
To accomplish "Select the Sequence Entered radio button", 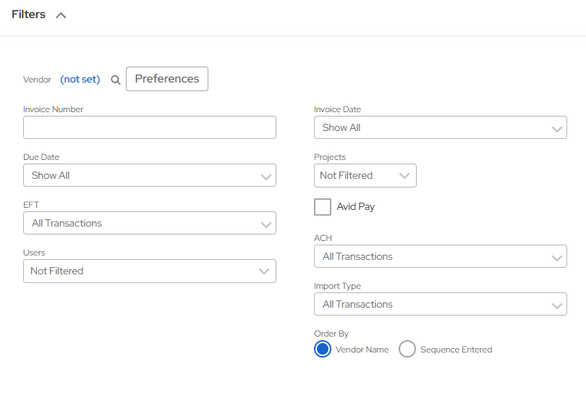I will point(407,350).
